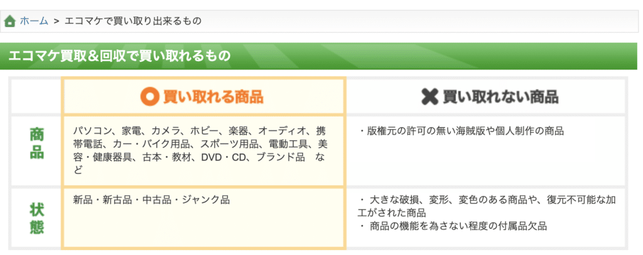Click the エコマケ買取＆回収で買い取れるもの green heading
The image size is (643, 255).
pos(119,56)
